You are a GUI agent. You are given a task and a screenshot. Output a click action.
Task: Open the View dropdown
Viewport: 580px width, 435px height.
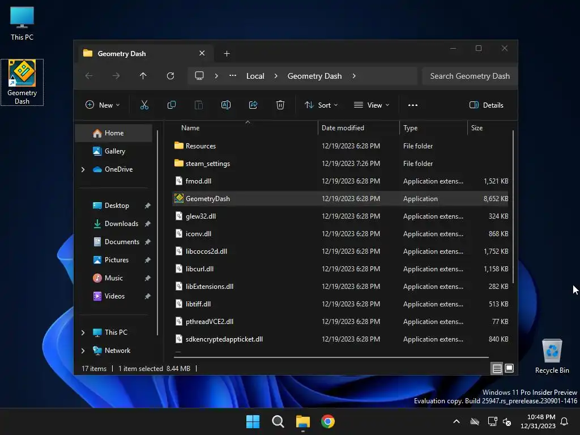372,105
